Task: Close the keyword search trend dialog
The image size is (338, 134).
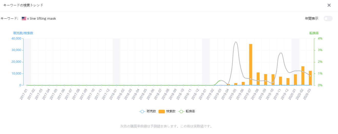Action: 329,5
